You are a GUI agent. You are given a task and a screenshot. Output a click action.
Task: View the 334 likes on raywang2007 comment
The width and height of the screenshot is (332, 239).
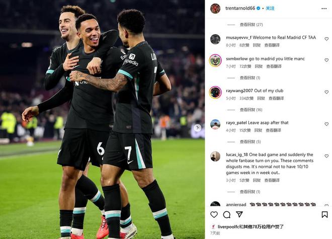pos(246,98)
